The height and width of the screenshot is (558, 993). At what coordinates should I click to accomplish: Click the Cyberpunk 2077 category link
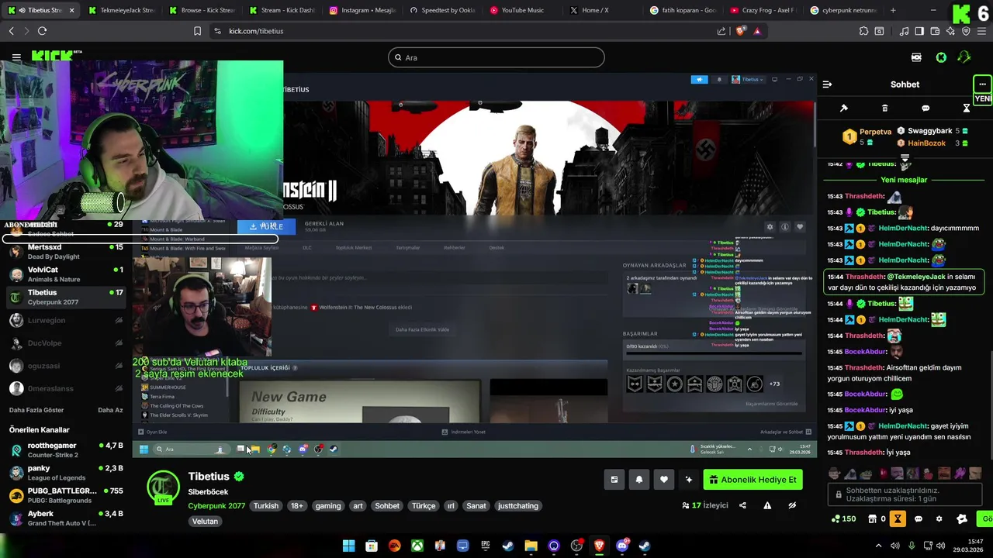tap(216, 505)
